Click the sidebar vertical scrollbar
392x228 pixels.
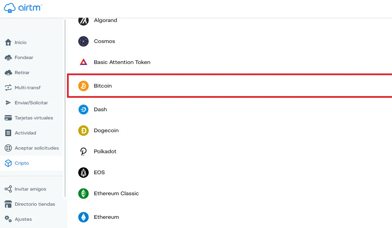[x=65, y=108]
